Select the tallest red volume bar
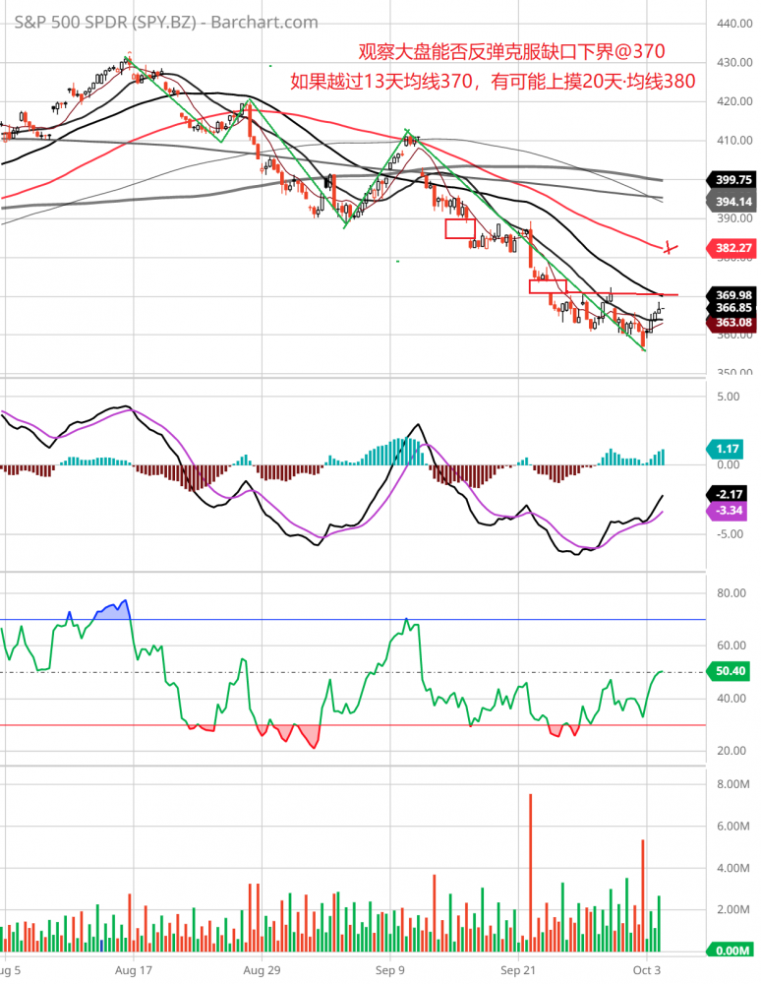Image resolution: width=761 pixels, height=984 pixels. [531, 873]
